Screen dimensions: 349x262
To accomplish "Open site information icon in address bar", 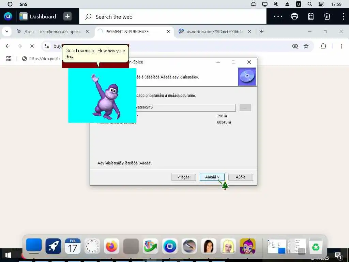I will point(47,46).
